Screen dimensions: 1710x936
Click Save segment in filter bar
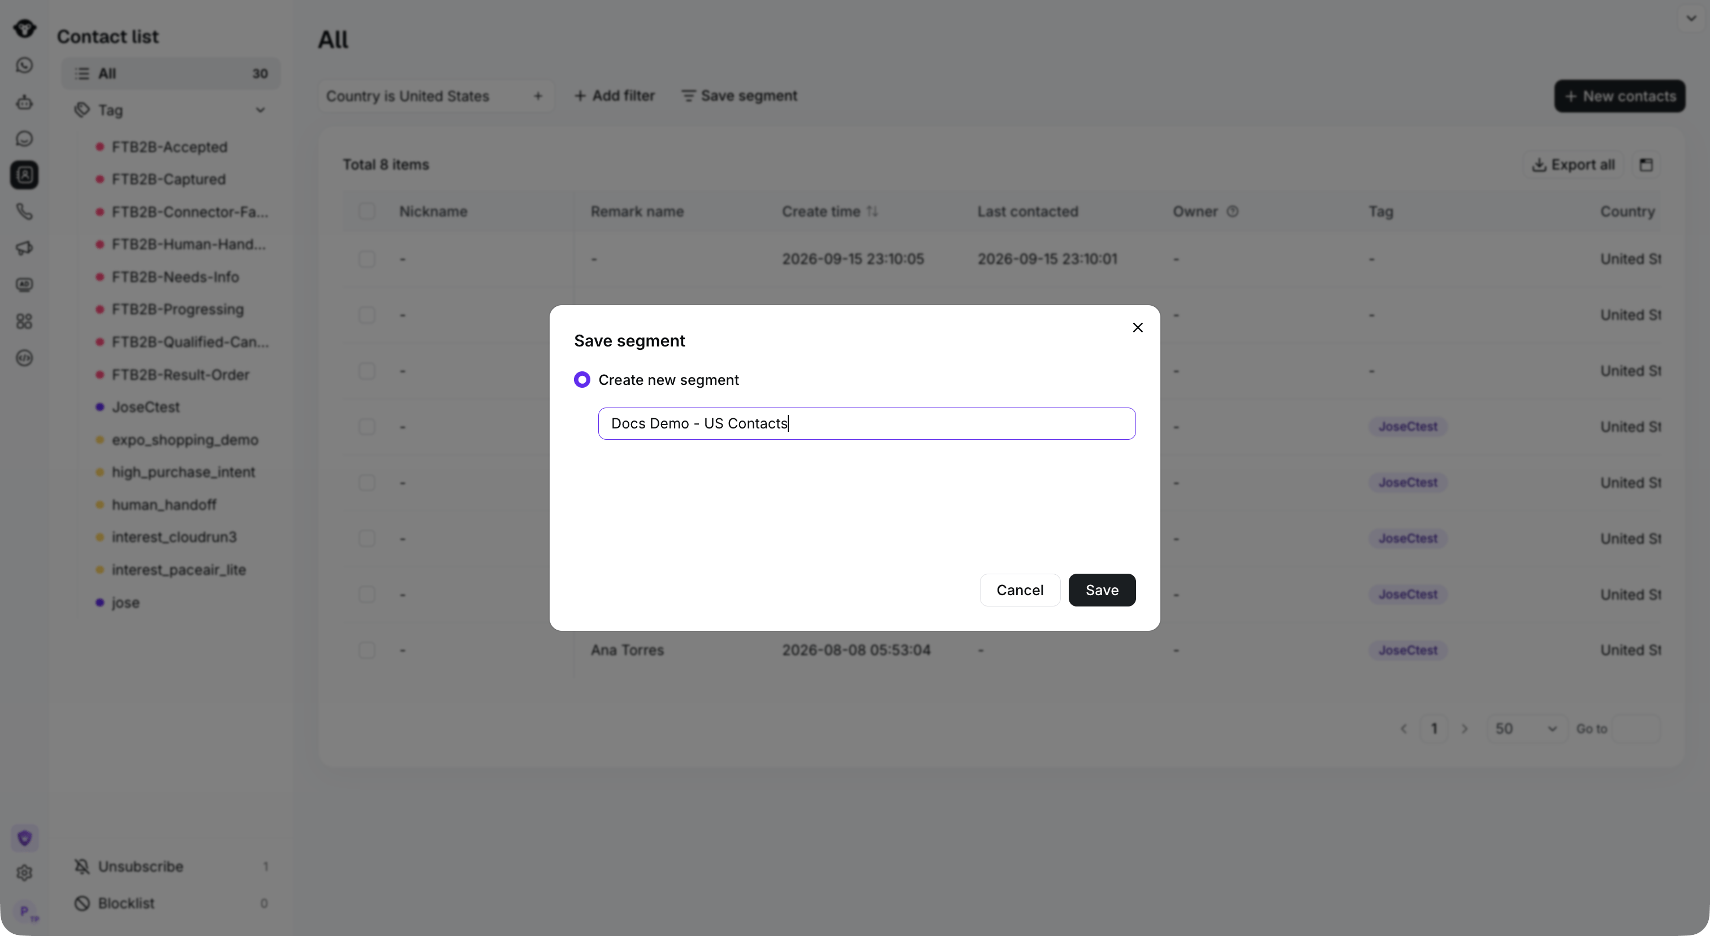click(x=740, y=96)
